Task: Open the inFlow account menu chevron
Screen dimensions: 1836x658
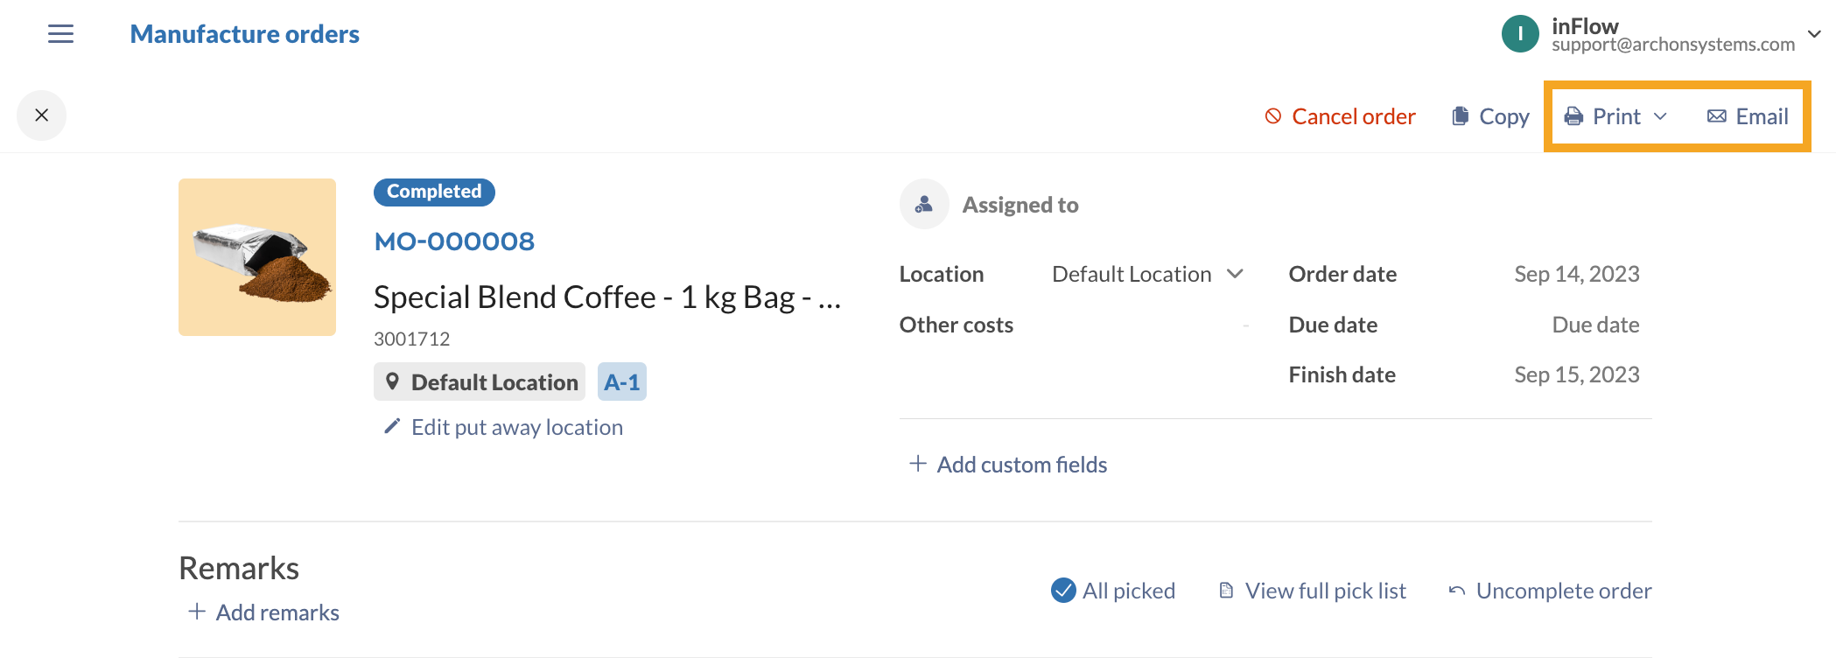Action: pos(1814,34)
